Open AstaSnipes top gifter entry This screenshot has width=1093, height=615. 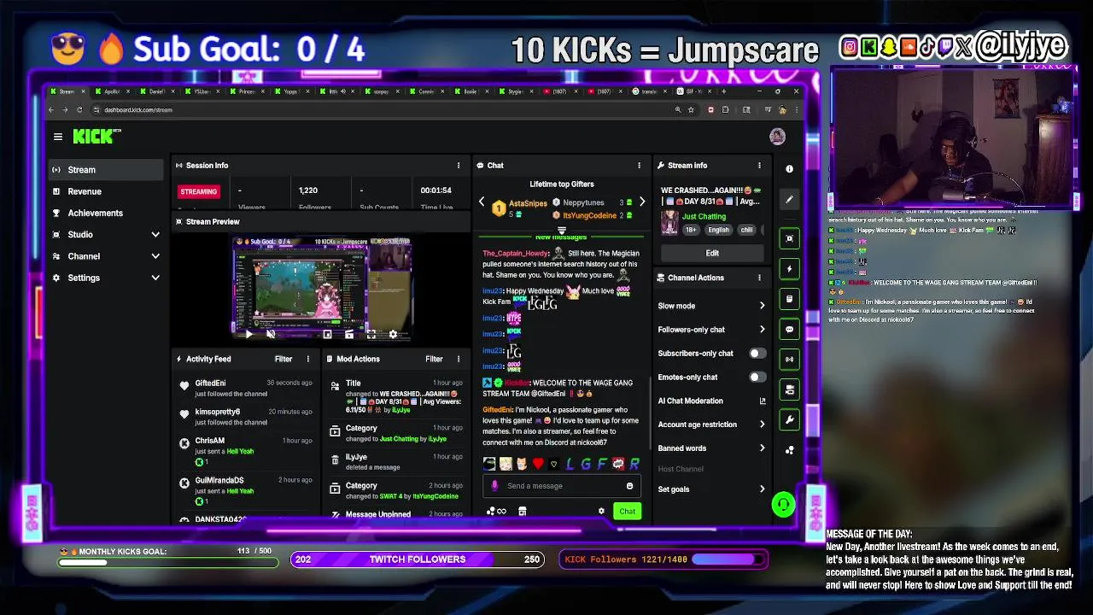click(517, 207)
